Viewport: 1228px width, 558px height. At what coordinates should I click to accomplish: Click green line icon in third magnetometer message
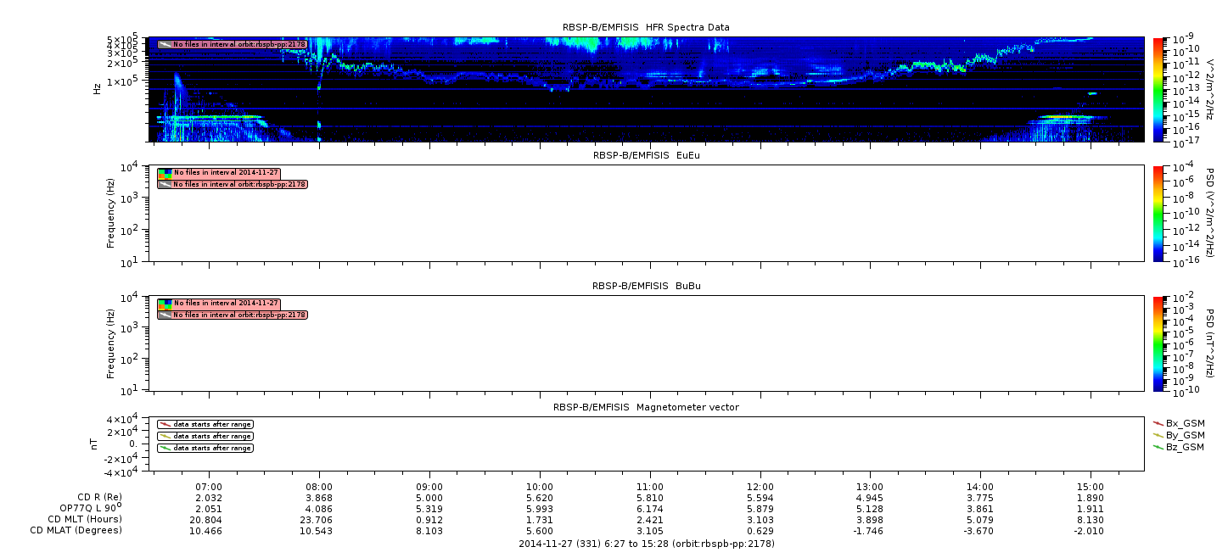tap(165, 448)
